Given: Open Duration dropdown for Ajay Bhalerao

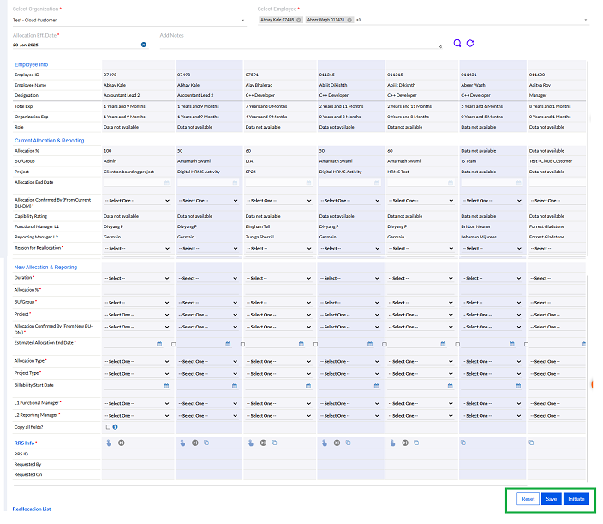Looking at the screenshot, I should pyautogui.click(x=279, y=278).
